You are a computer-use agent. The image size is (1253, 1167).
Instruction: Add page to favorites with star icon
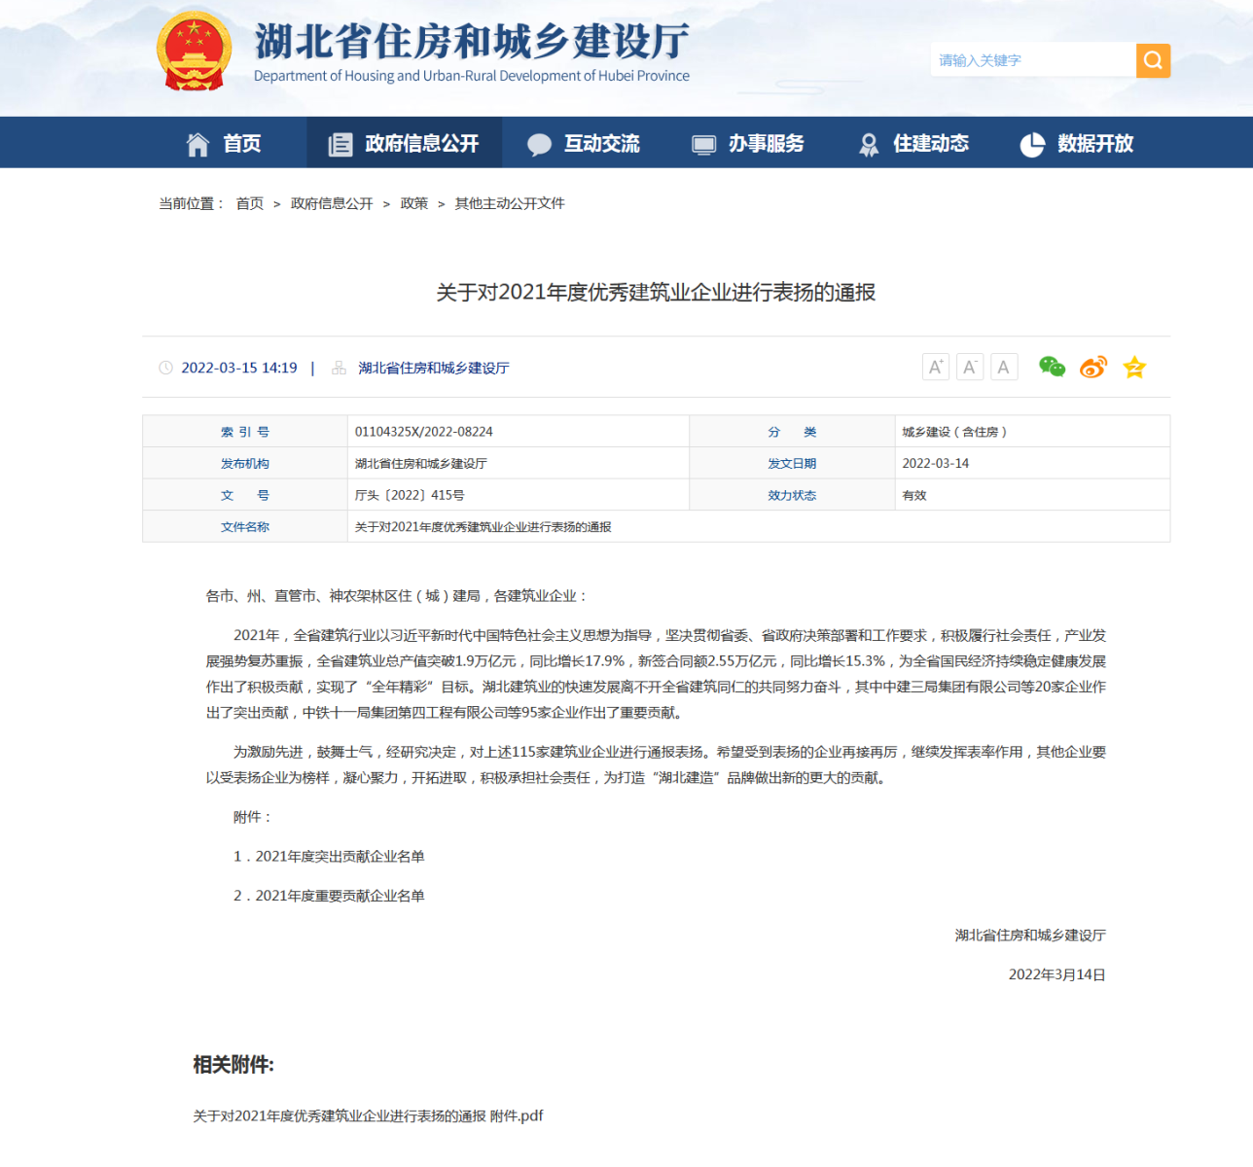tap(1134, 367)
